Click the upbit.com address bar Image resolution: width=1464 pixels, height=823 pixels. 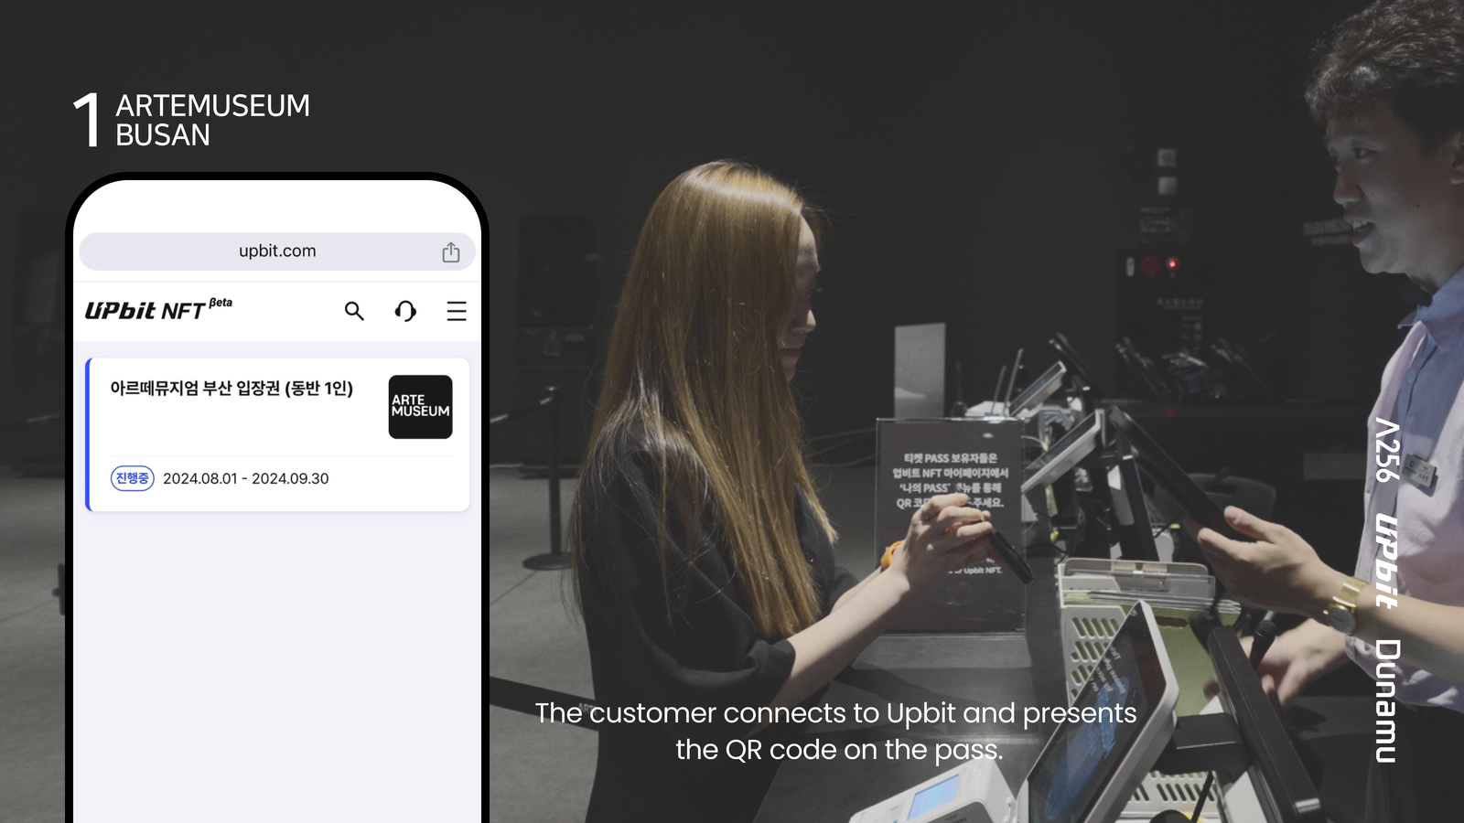click(x=276, y=251)
